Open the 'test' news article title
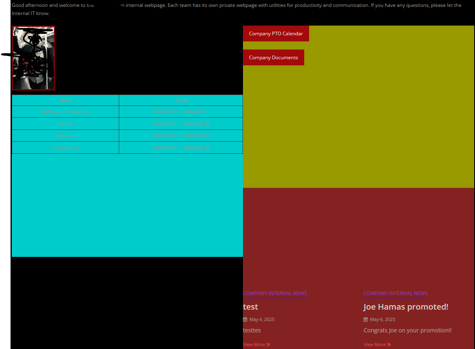This screenshot has height=349, width=475. coord(251,307)
